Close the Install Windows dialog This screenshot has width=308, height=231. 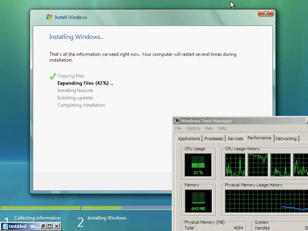pyautogui.click(x=266, y=13)
